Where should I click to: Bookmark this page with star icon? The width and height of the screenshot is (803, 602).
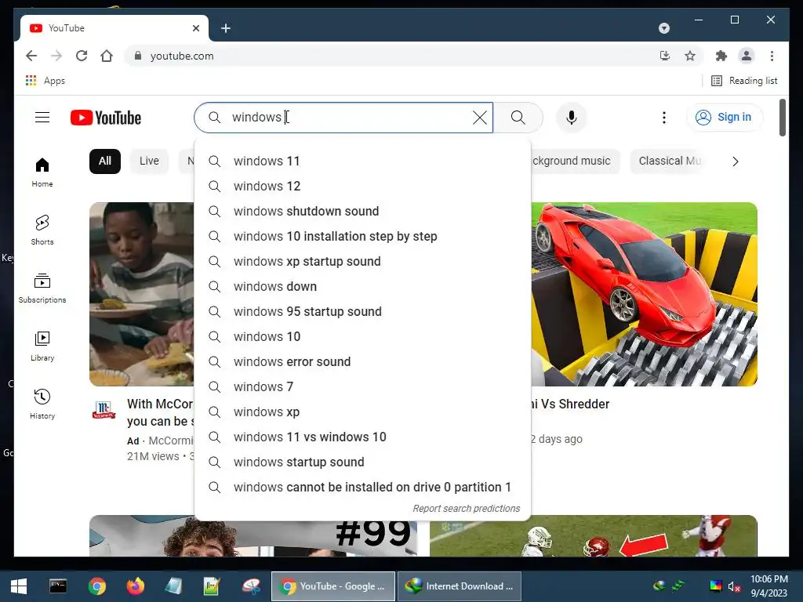click(x=690, y=56)
